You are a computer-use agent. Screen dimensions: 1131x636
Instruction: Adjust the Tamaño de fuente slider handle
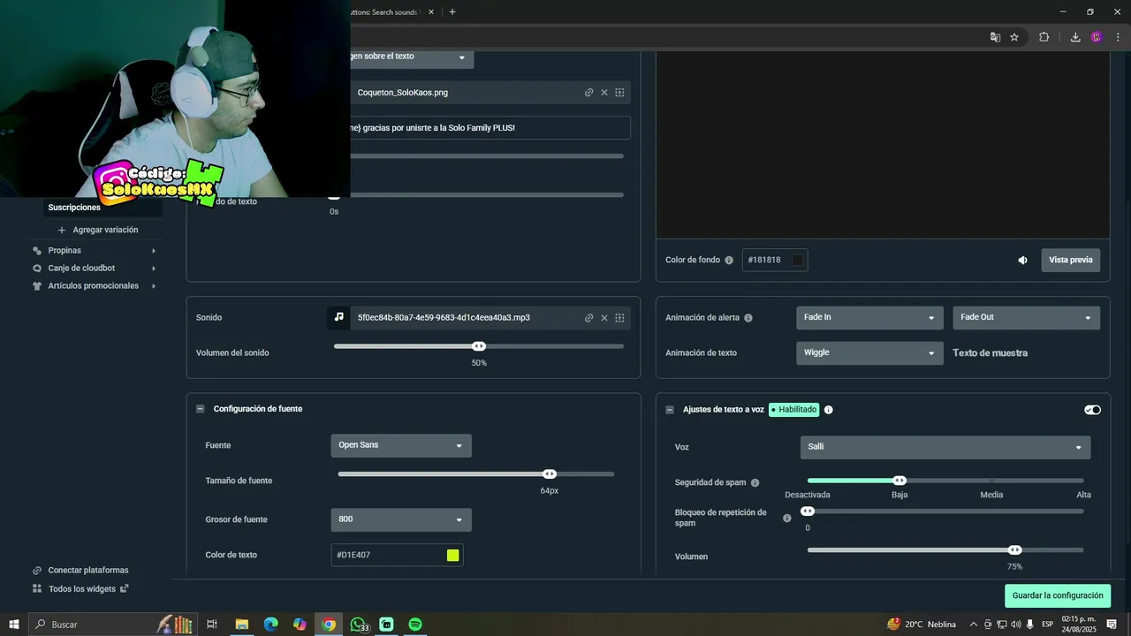point(550,474)
